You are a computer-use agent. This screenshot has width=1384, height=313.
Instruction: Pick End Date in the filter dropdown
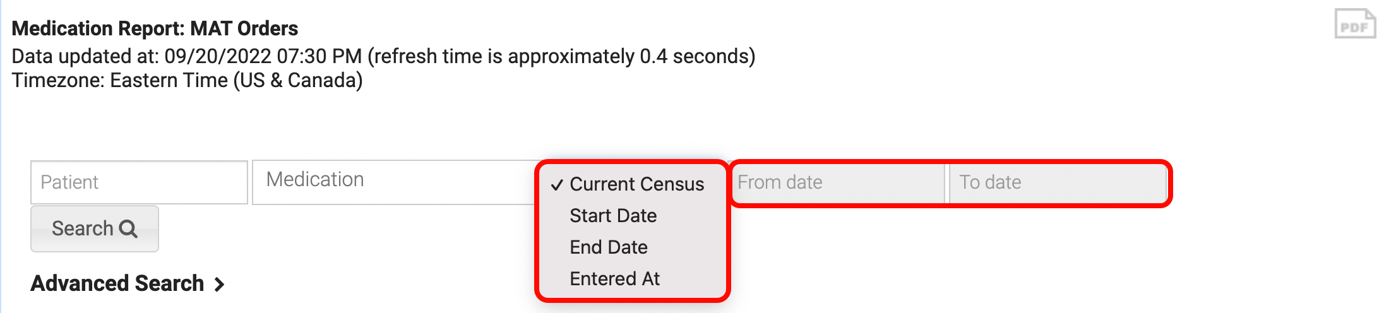coord(609,247)
